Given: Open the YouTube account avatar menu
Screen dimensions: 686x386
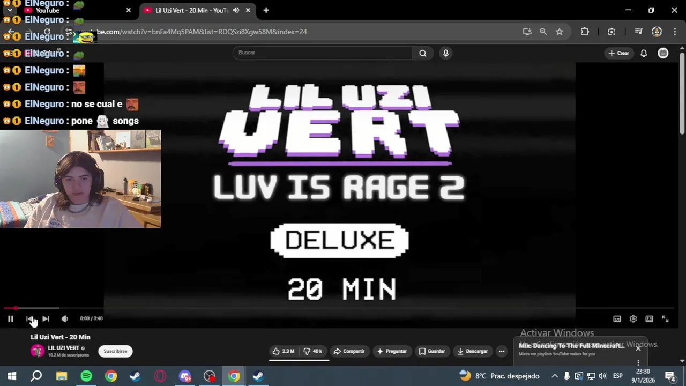Looking at the screenshot, I should [x=663, y=53].
